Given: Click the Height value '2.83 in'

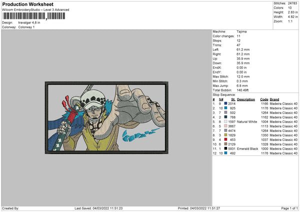Looking at the screenshot, I should [292, 12].
